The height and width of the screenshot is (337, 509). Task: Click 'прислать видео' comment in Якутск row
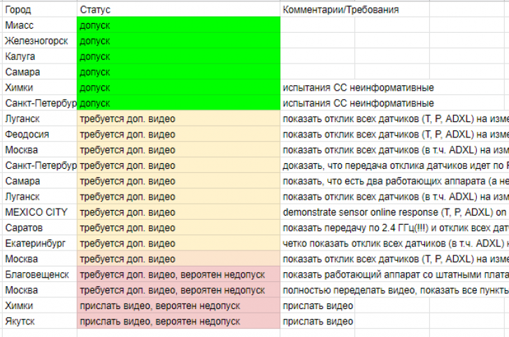[318, 321]
